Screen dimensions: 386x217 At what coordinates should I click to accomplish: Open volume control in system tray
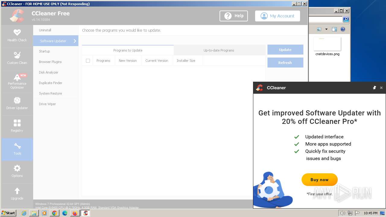343,213
